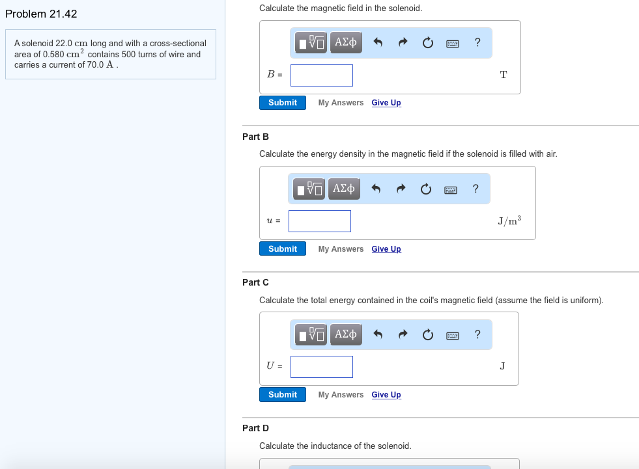Click the redo arrow in Part A toolbar
This screenshot has height=469, width=639.
[x=402, y=42]
